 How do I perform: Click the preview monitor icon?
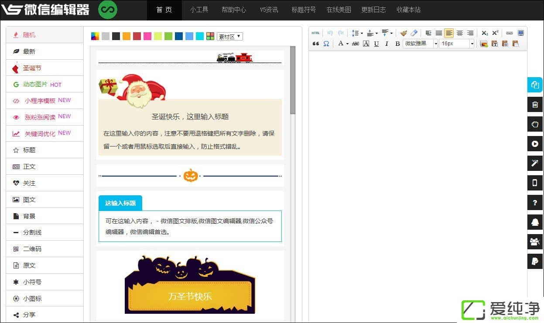[520, 33]
